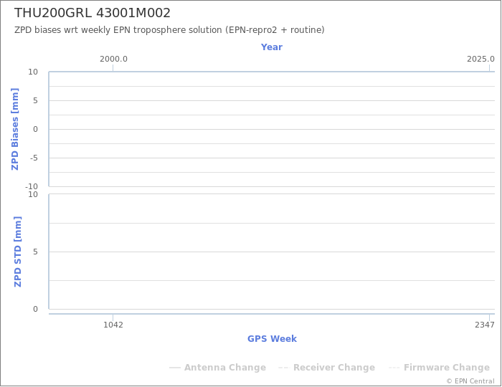Click the Firmware Change dotted line icon

(x=394, y=368)
